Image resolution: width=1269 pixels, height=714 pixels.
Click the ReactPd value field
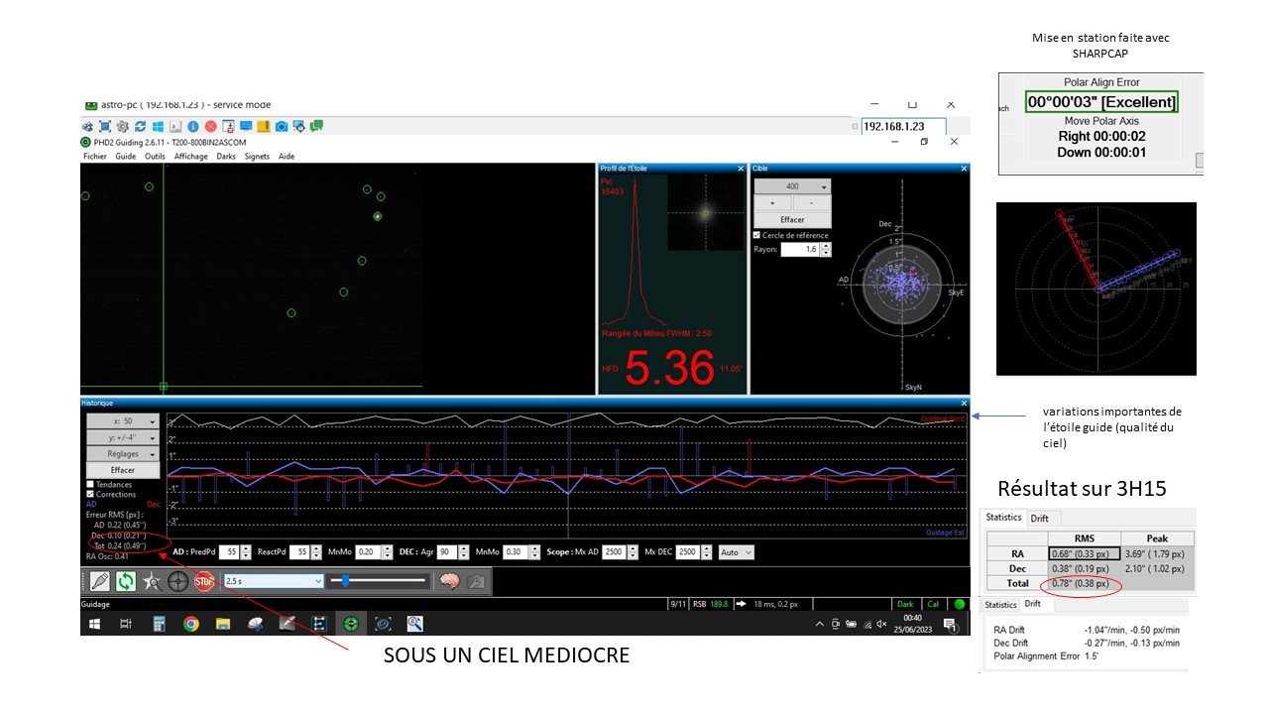point(299,552)
